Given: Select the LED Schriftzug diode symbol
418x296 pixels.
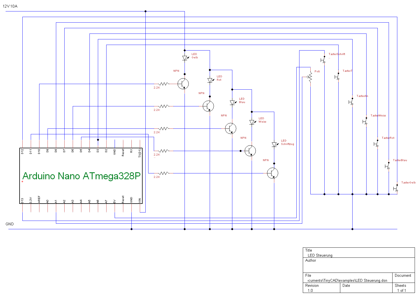Looking at the screenshot, I should coord(274,145).
